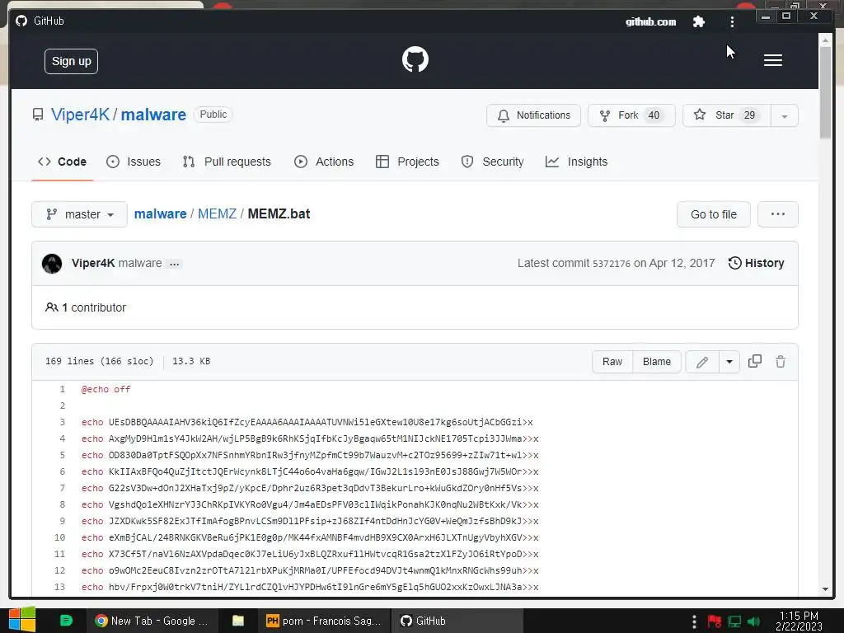Open the hamburger navigation menu
Viewport: 844px width, 633px height.
pyautogui.click(x=772, y=60)
